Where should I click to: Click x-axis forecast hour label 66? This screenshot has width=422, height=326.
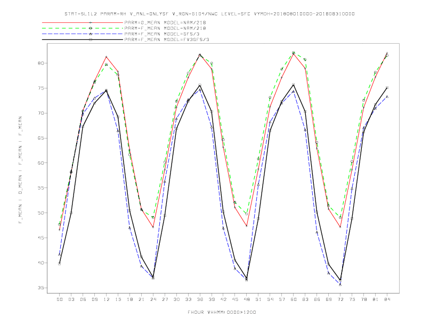pyautogui.click(x=317, y=299)
